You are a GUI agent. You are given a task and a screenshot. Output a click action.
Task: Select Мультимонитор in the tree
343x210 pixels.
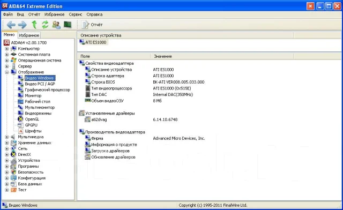40,108
